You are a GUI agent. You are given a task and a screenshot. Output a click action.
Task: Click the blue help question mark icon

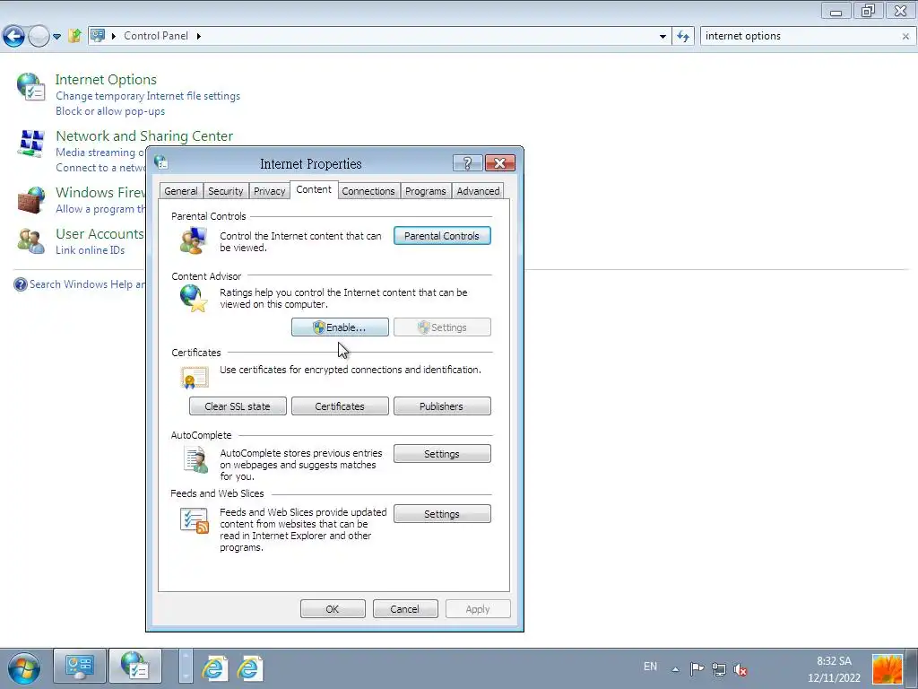[21, 284]
